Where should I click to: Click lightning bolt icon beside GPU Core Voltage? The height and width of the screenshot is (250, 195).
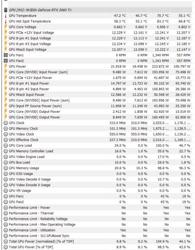(6, 27)
